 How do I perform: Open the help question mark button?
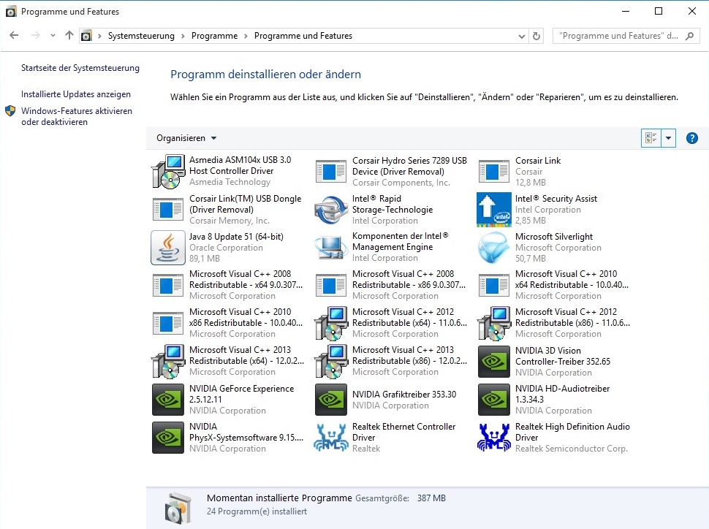pyautogui.click(x=691, y=138)
